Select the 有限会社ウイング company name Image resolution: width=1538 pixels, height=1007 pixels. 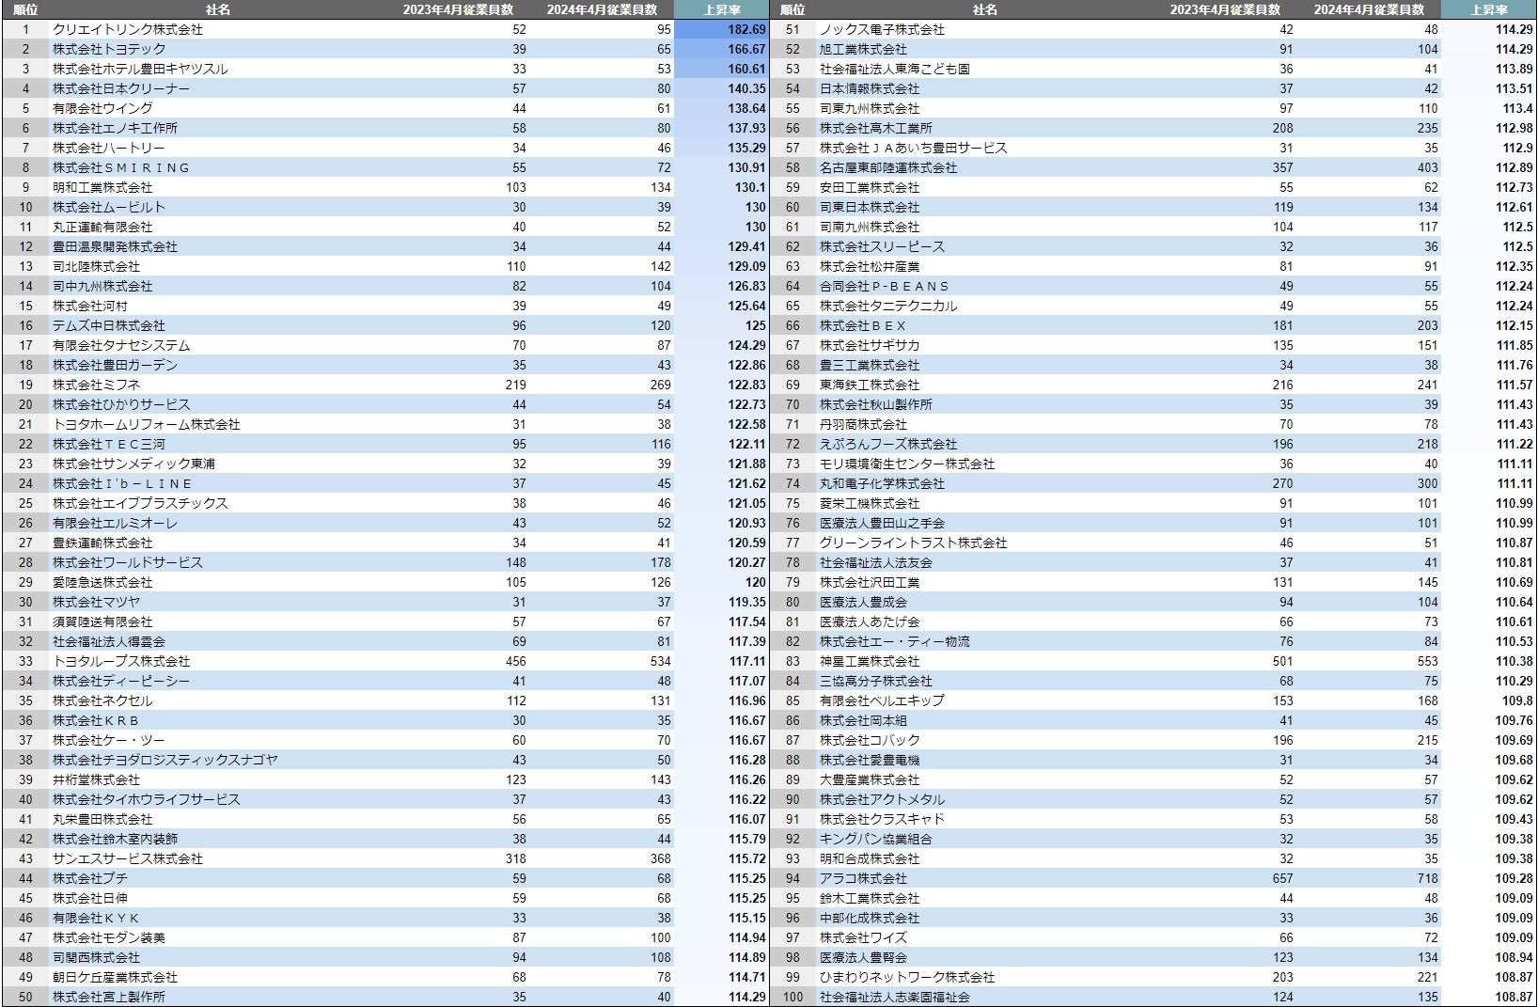tap(102, 108)
